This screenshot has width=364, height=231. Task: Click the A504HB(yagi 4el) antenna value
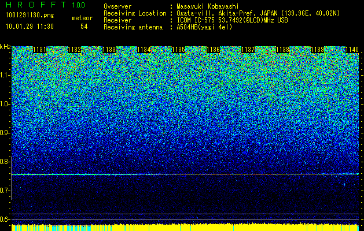(204, 27)
